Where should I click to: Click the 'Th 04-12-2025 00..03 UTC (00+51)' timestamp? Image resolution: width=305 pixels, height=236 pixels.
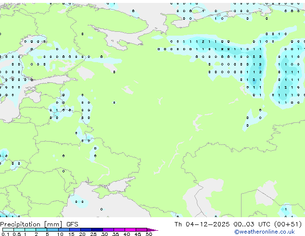[x=238, y=224]
